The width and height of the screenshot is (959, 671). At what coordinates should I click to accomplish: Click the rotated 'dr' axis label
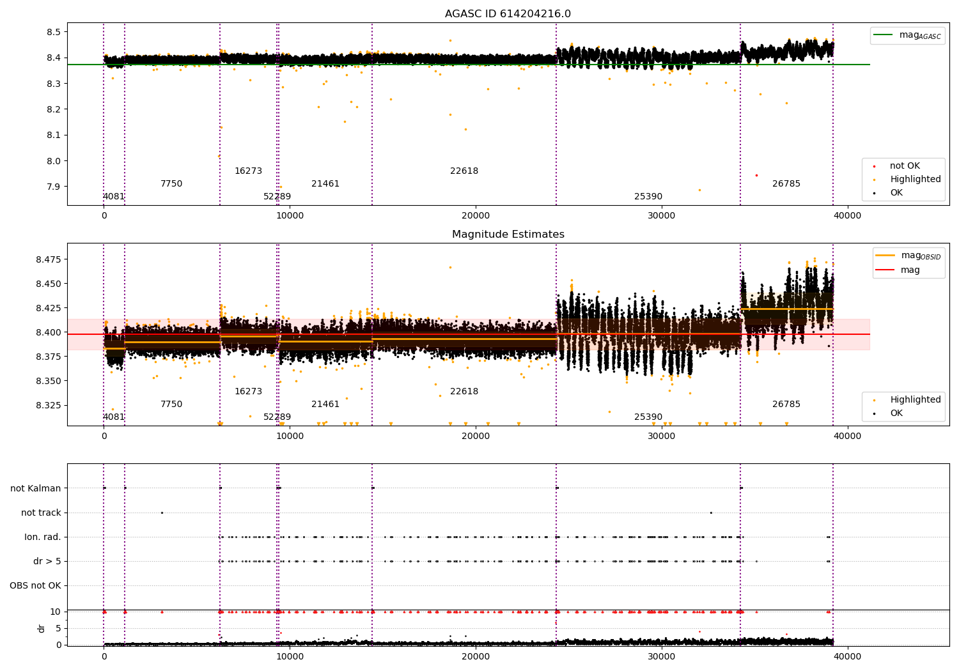42,628
